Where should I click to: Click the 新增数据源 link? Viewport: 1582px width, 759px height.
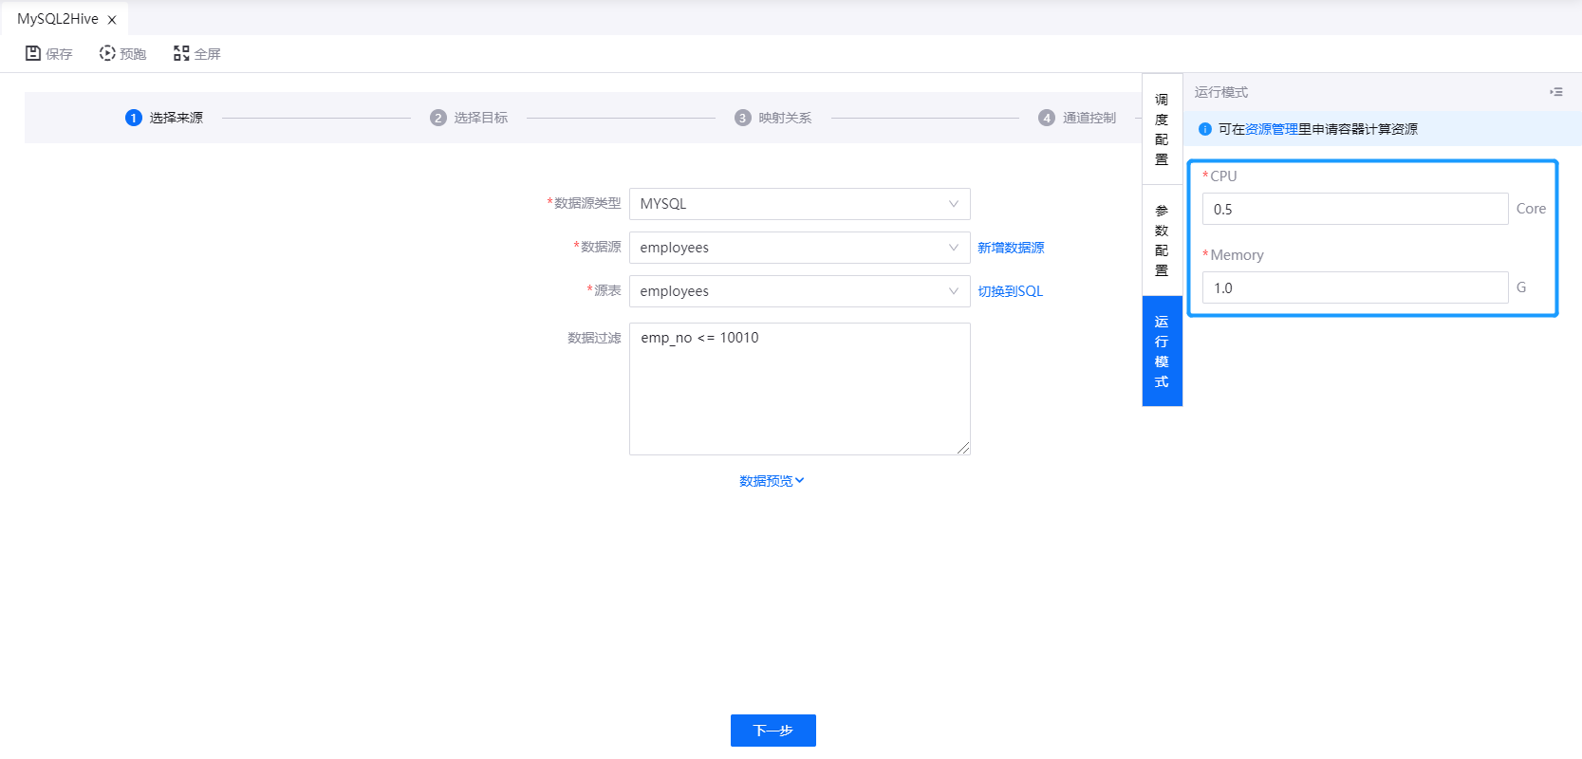pyautogui.click(x=1011, y=248)
